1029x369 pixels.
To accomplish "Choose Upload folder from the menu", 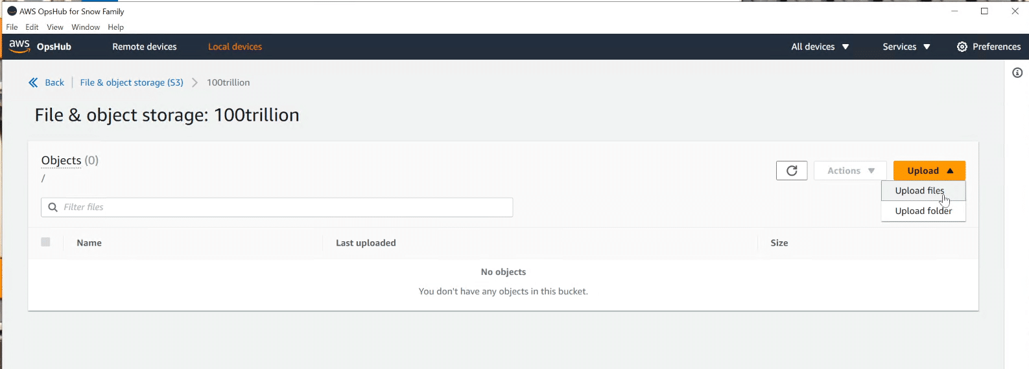I will click(923, 211).
